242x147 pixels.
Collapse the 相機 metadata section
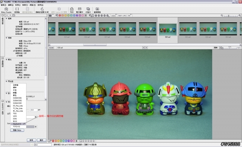point(6,38)
